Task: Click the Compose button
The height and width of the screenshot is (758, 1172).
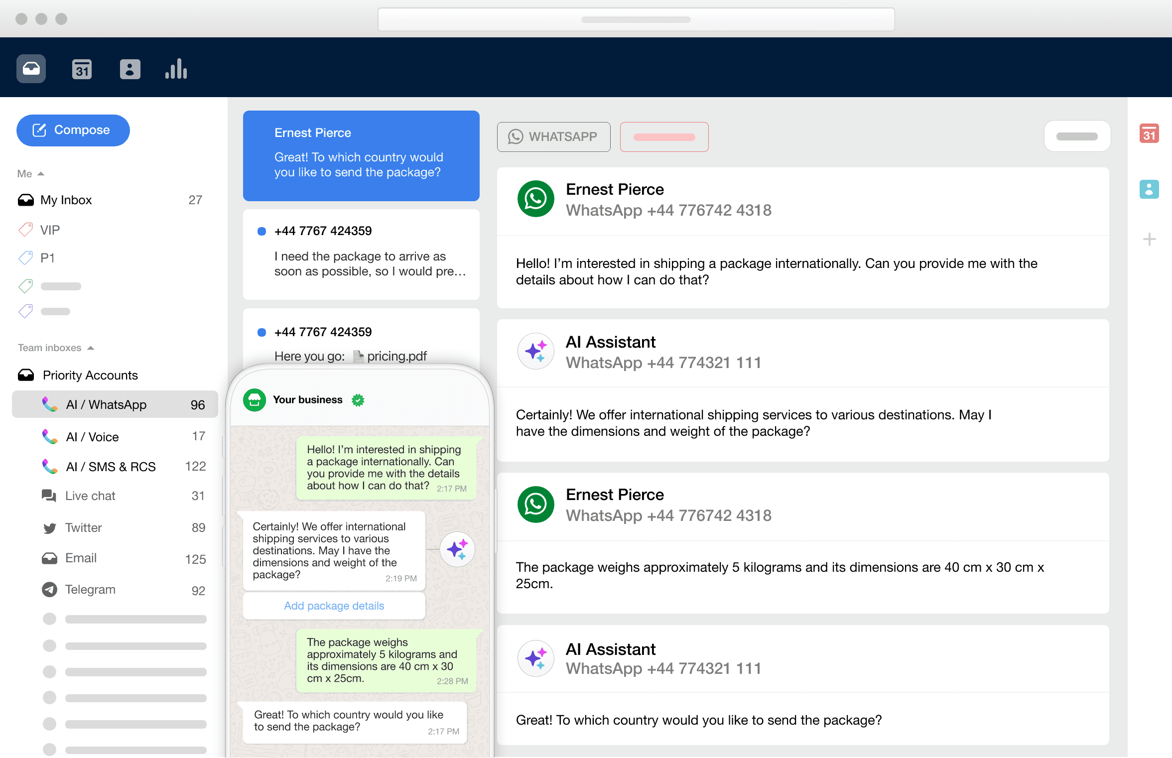Action: 73,130
